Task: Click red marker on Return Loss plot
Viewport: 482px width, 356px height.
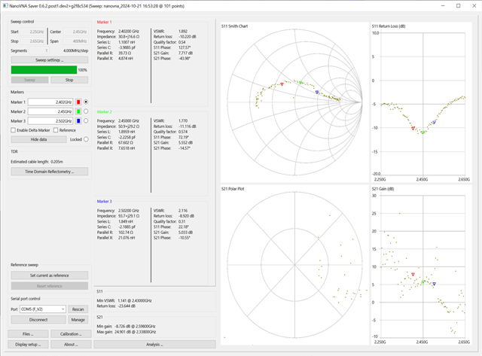Action: [413, 128]
